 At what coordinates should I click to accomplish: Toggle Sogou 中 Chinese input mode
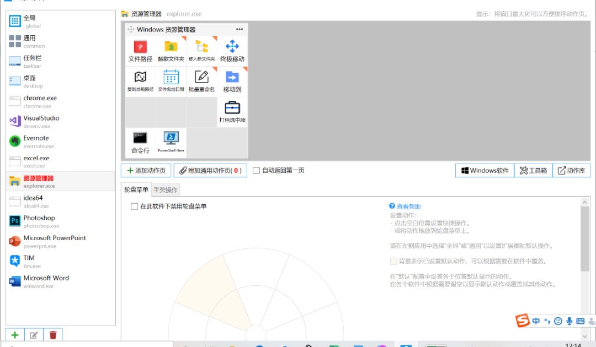click(x=536, y=321)
